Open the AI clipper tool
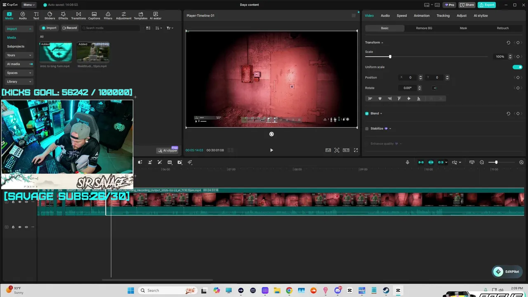This screenshot has height=297, width=528. pyautogui.click(x=168, y=151)
